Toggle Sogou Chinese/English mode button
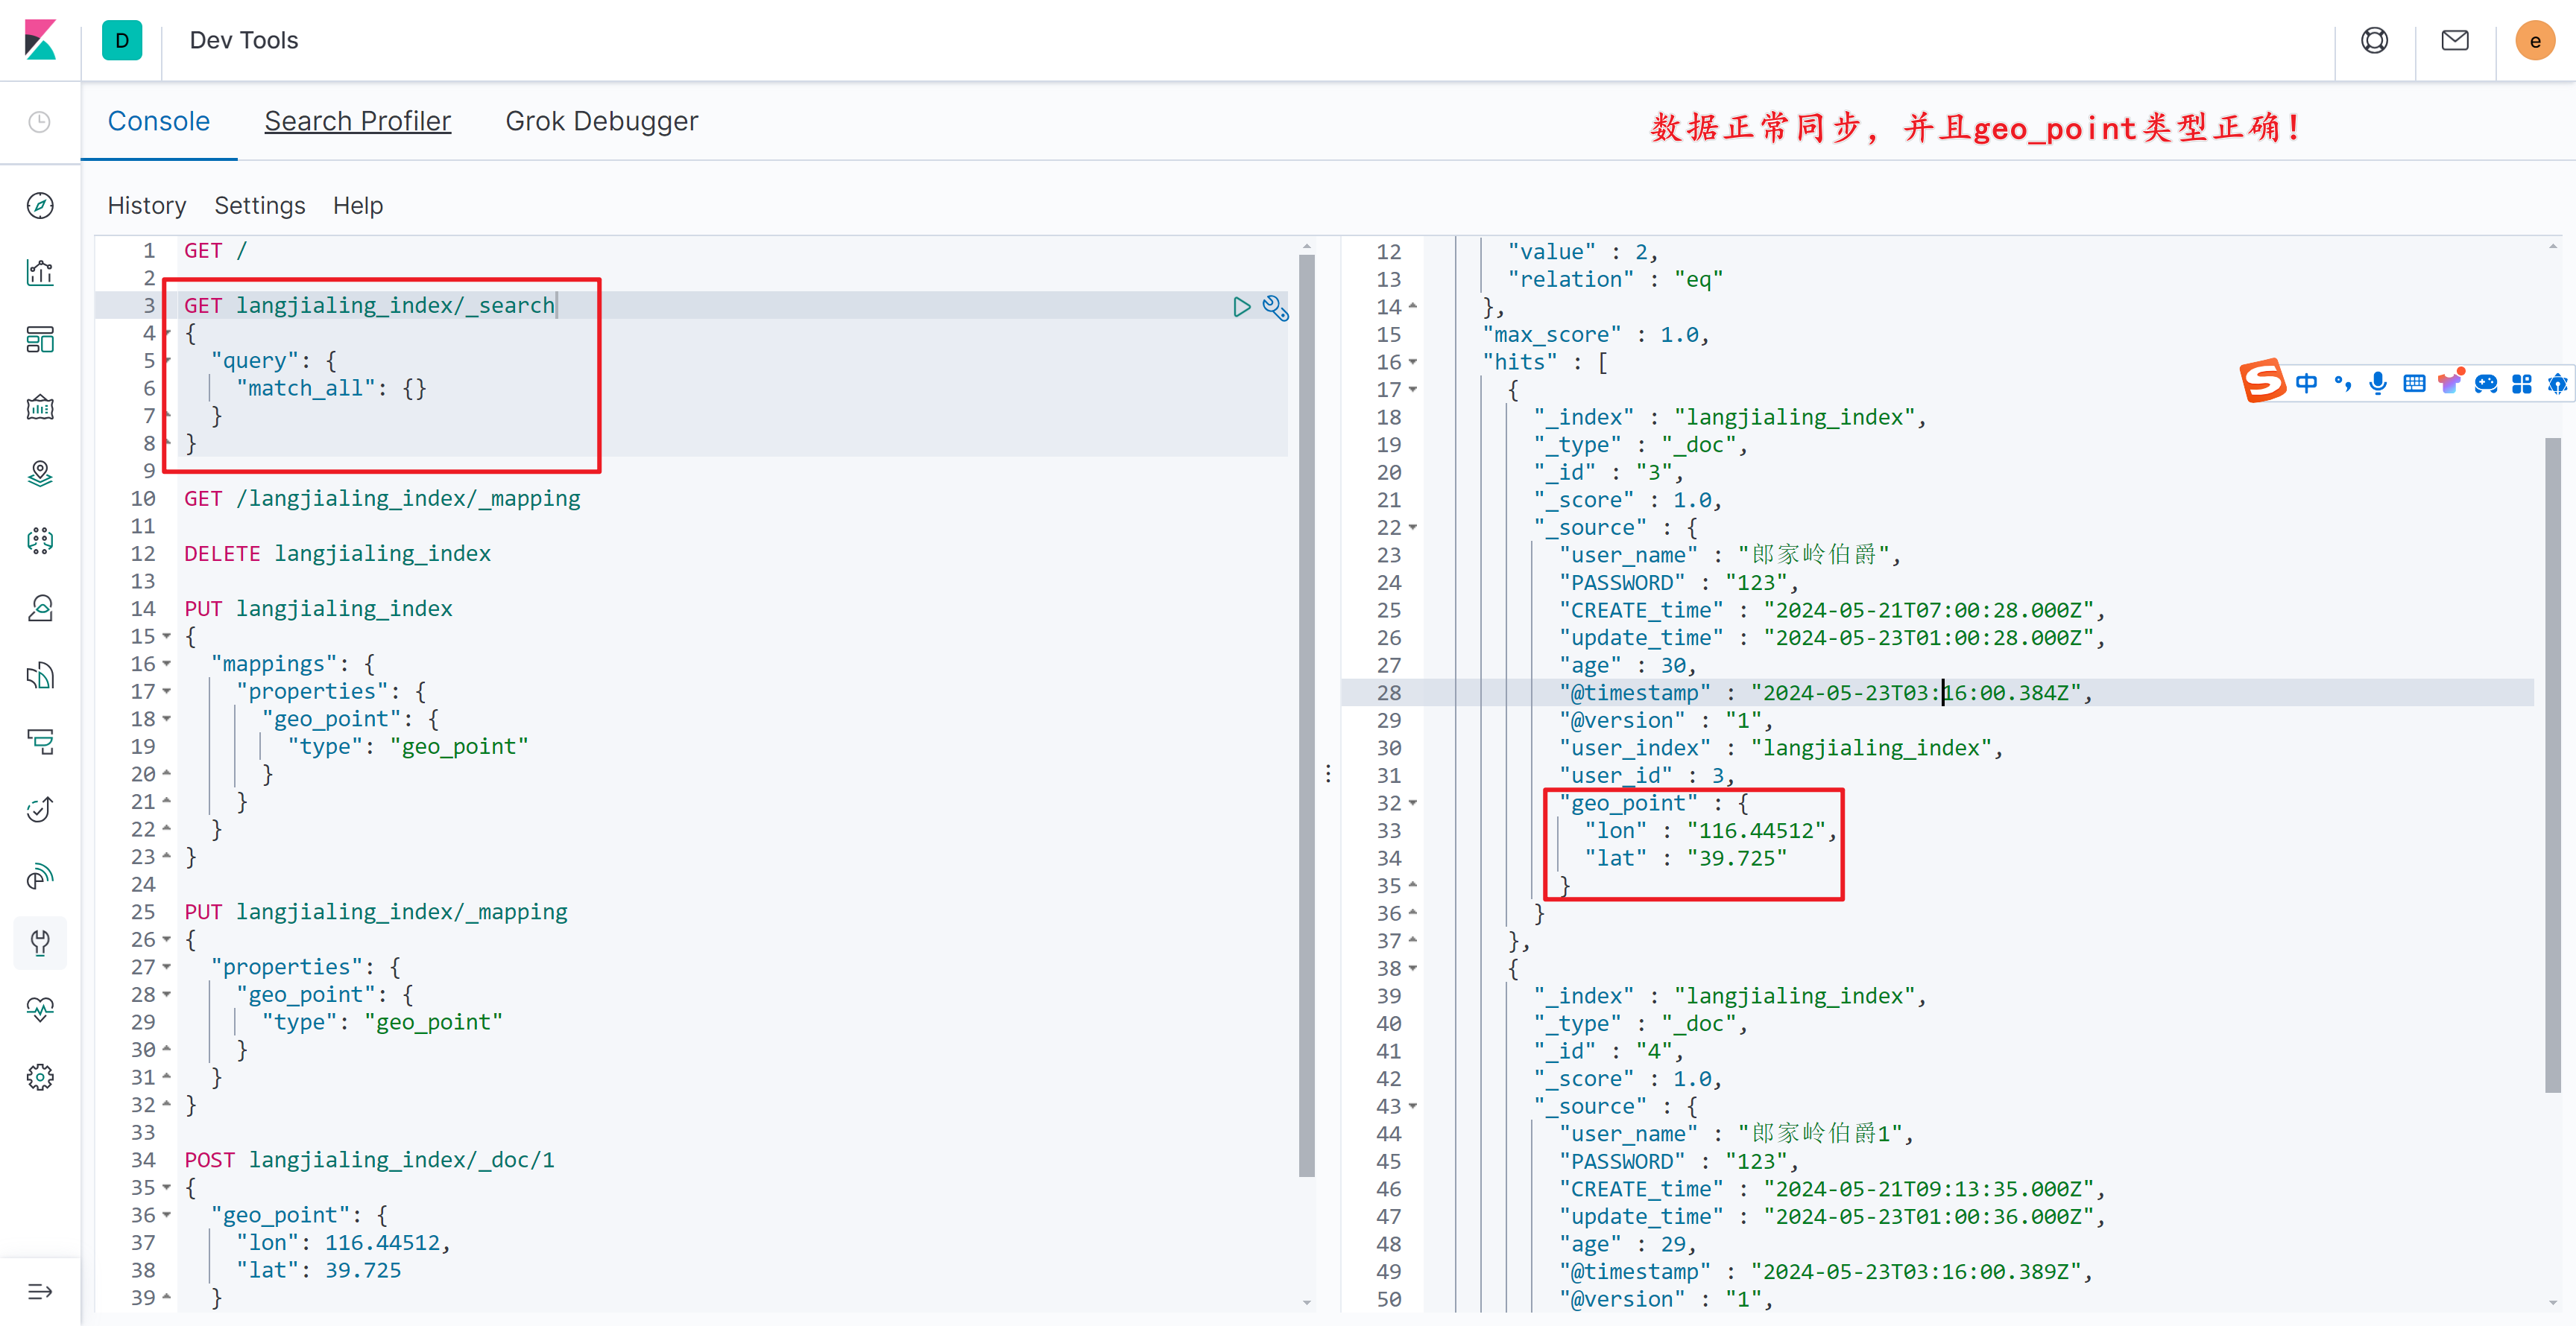2576x1326 pixels. coord(2307,384)
